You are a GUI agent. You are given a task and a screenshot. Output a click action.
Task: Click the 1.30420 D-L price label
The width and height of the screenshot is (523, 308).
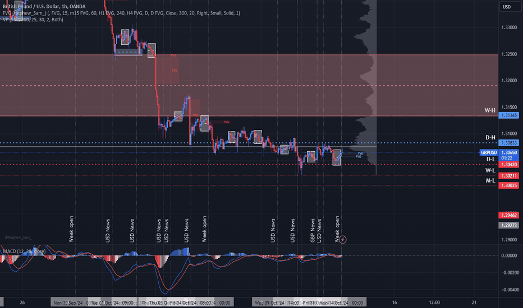tap(508, 165)
